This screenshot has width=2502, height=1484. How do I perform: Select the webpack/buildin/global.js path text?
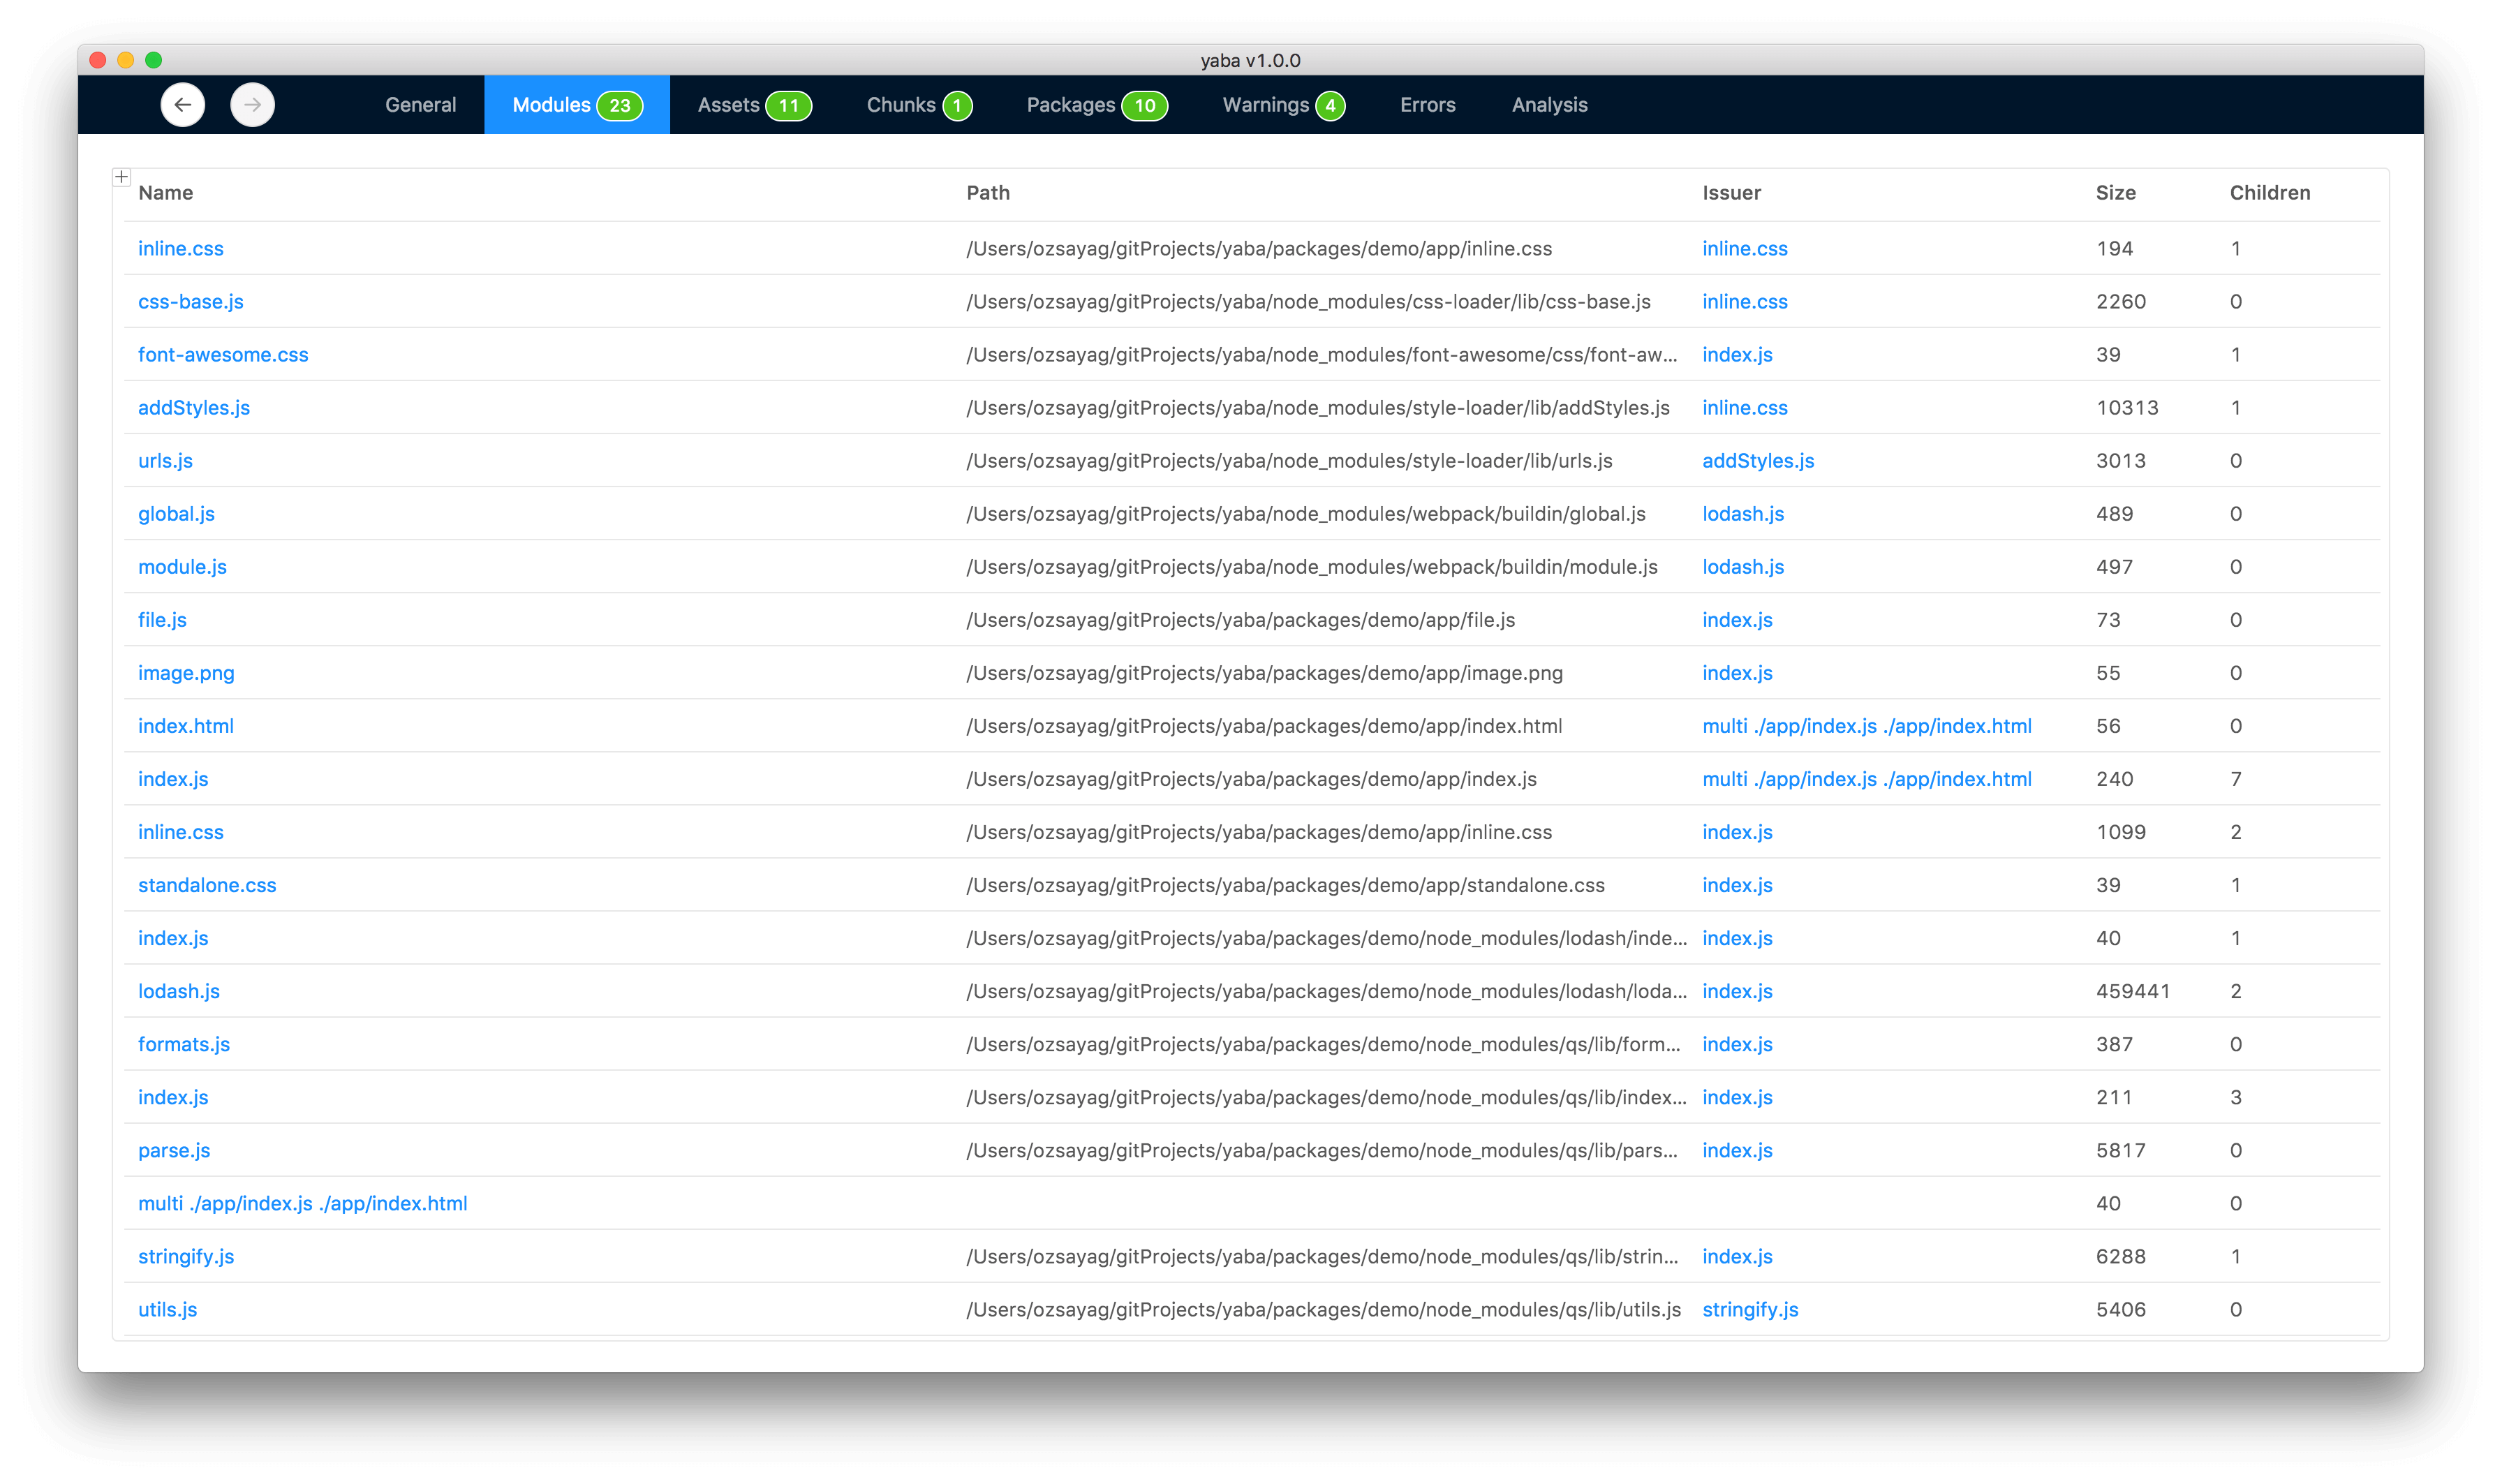pos(1306,514)
